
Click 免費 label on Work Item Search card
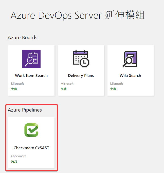coord(14,89)
